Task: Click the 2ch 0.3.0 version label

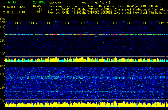Action: [39, 2]
